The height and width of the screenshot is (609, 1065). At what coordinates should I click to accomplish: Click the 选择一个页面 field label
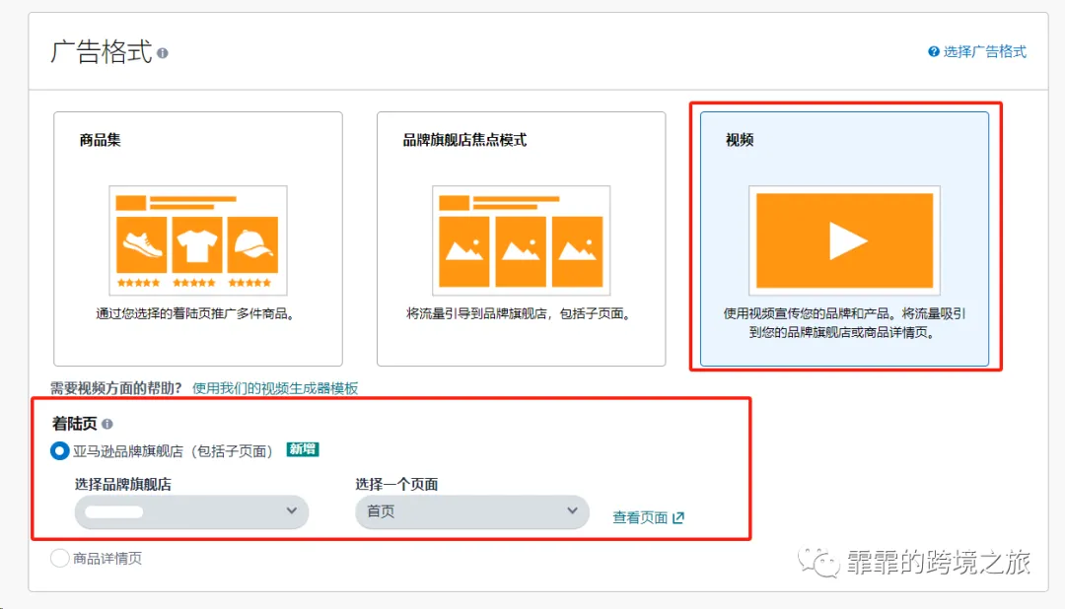pos(396,484)
